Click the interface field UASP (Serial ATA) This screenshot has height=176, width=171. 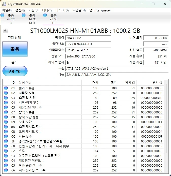(x=88, y=50)
